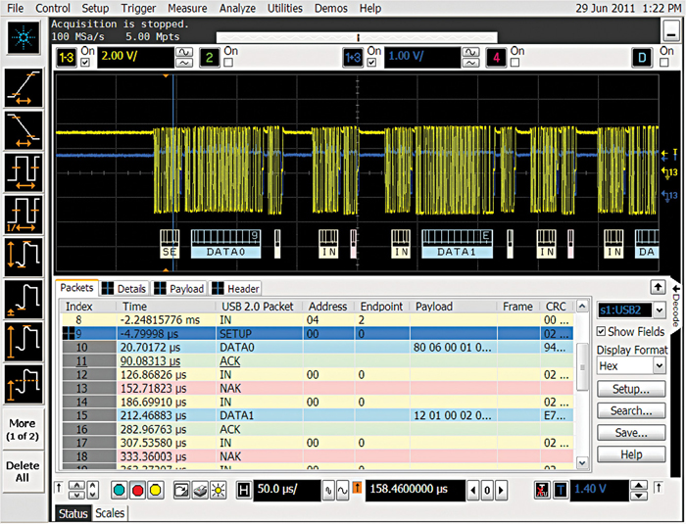Open the Display Format Hex dropdown
The image size is (686, 524).
tap(630, 366)
